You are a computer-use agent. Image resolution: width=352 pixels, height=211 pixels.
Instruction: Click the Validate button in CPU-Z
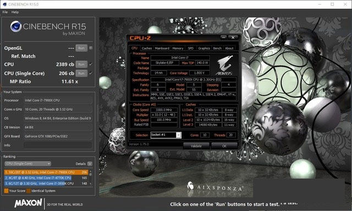click(196, 146)
